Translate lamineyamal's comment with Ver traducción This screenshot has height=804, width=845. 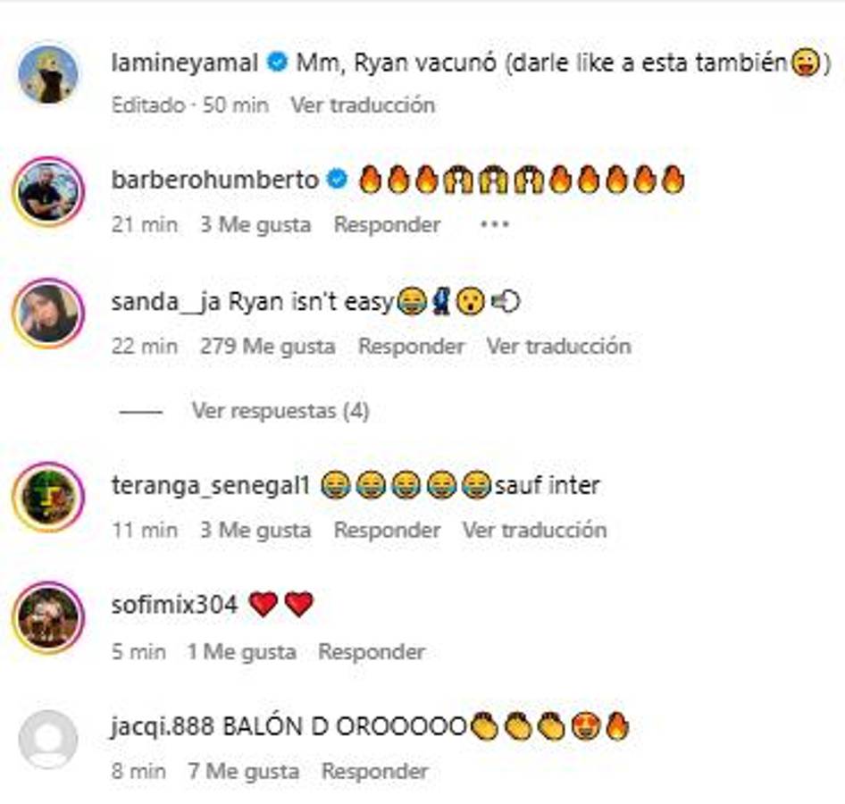pyautogui.click(x=363, y=105)
